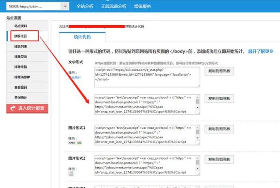Click the 图片形式2 sample chart icon
This screenshot has height=188, width=280.
click(71, 174)
